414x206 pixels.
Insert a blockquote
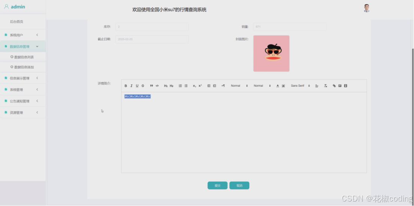[152, 86]
